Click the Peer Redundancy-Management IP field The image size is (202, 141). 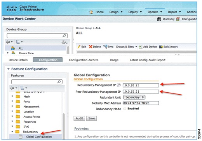click(141, 92)
